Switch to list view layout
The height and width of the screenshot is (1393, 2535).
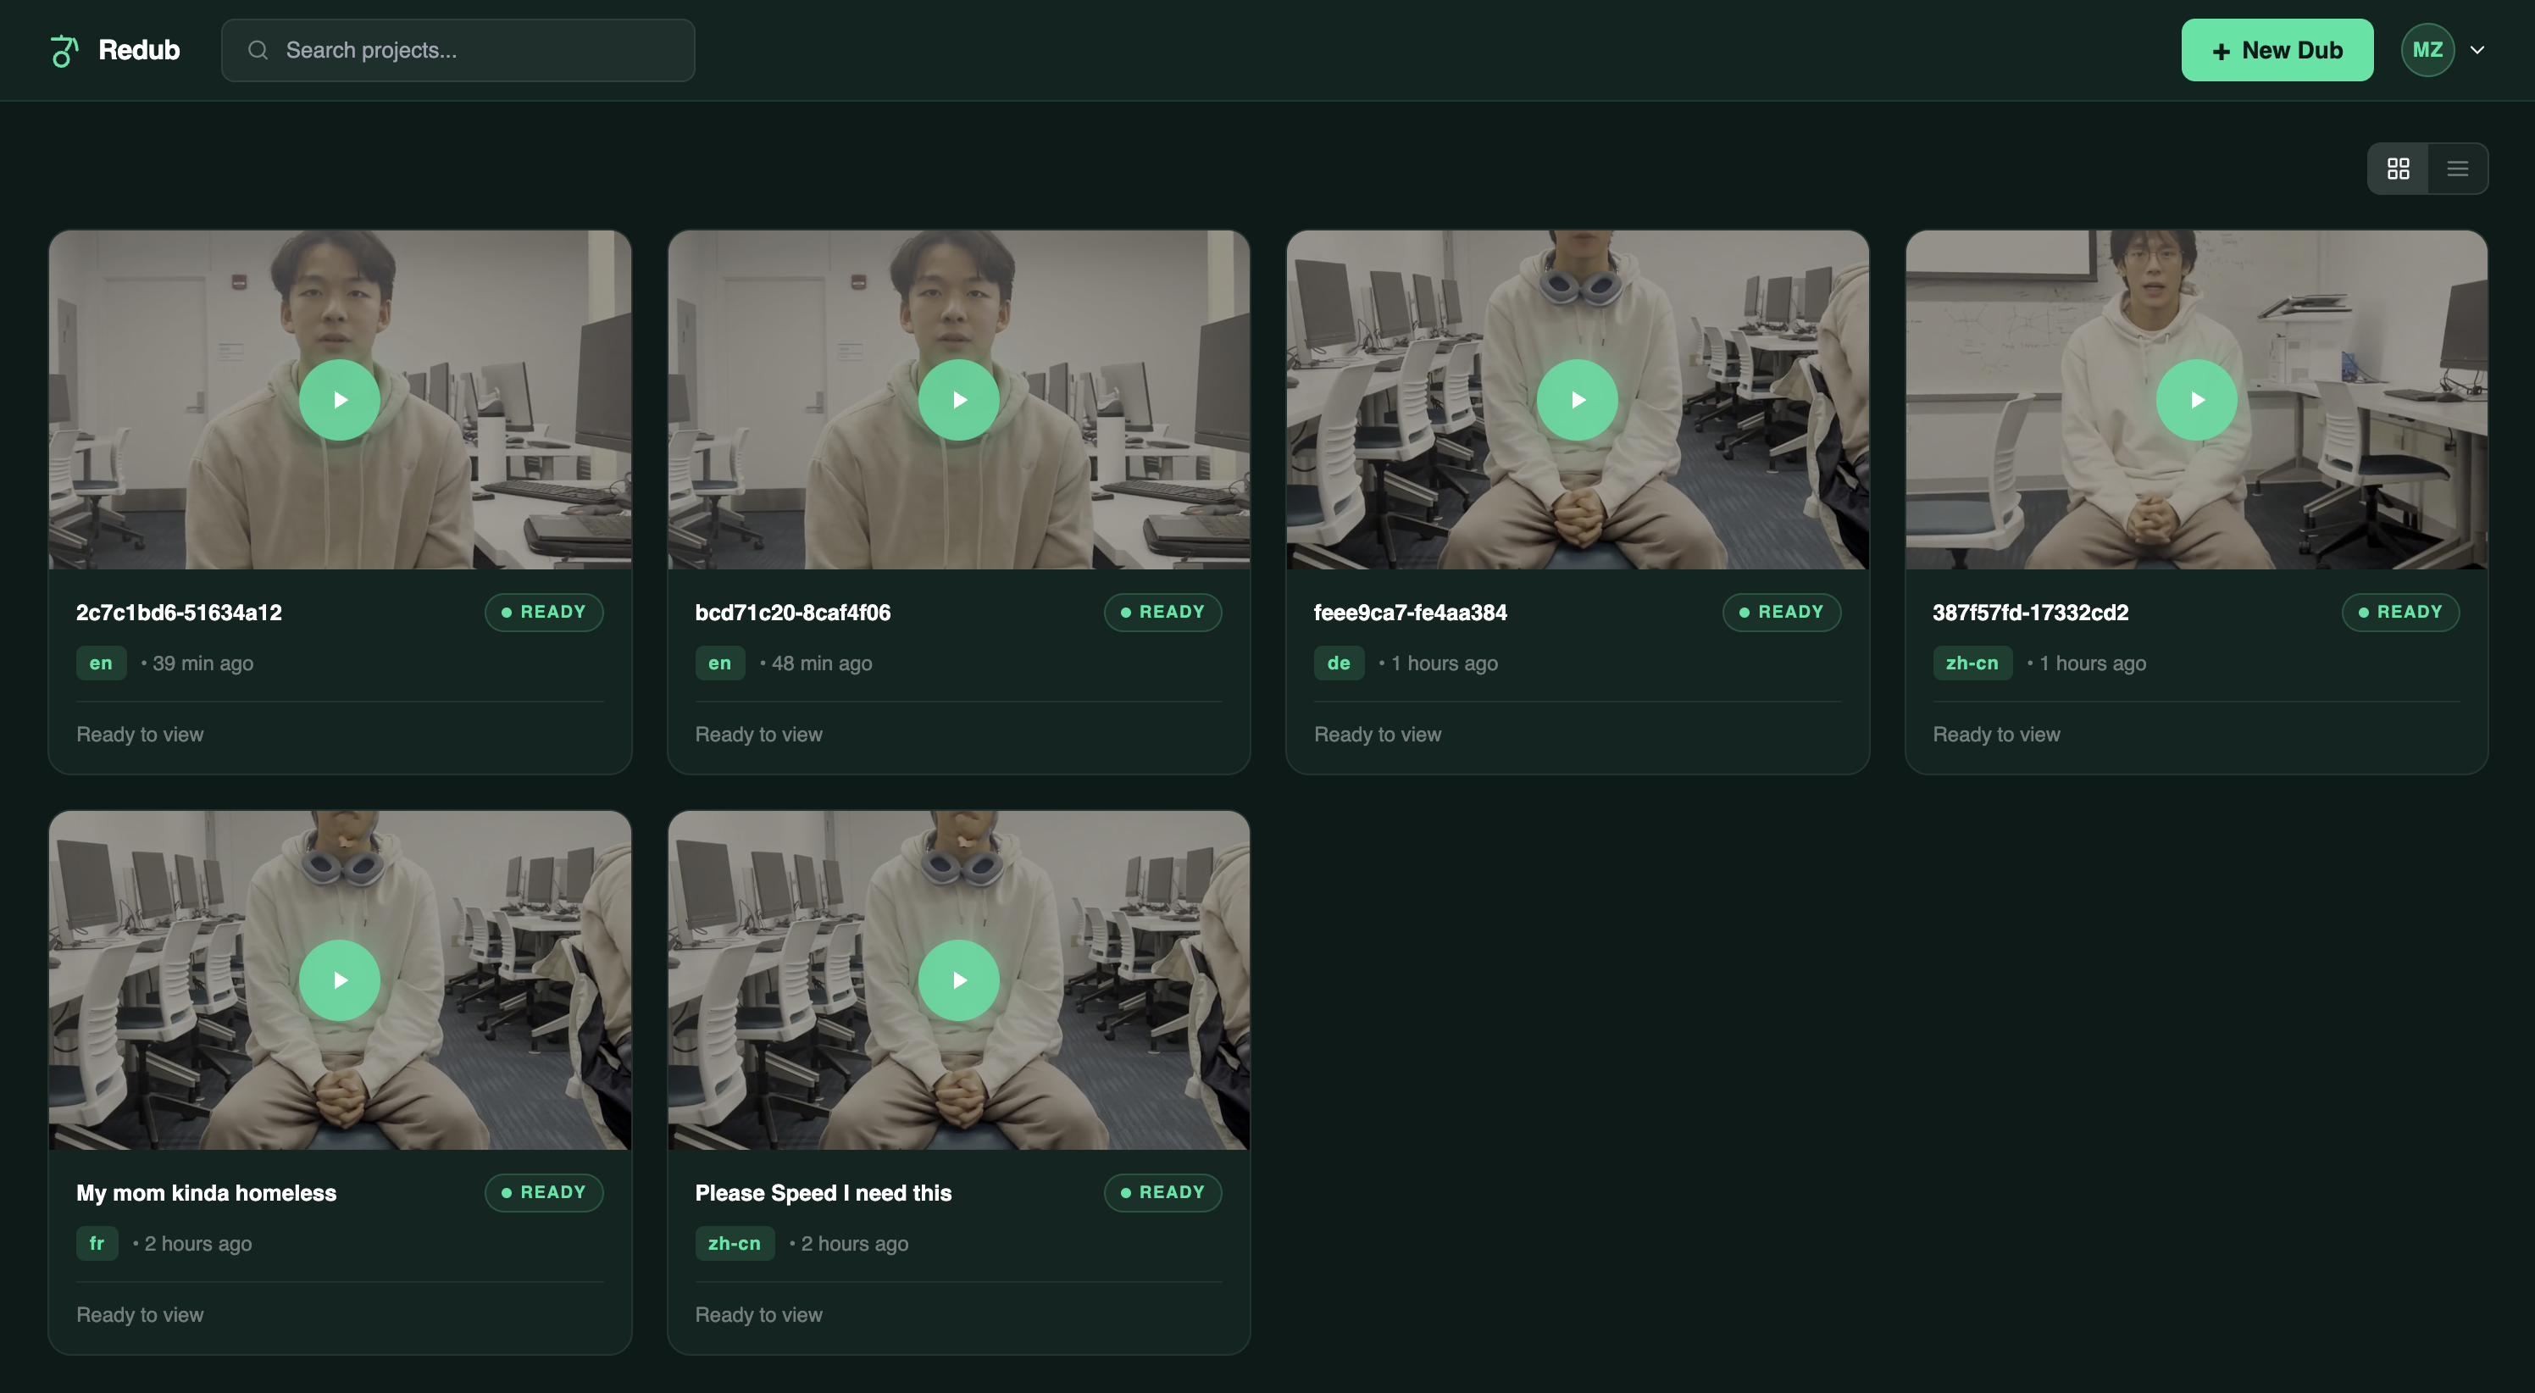[2457, 169]
